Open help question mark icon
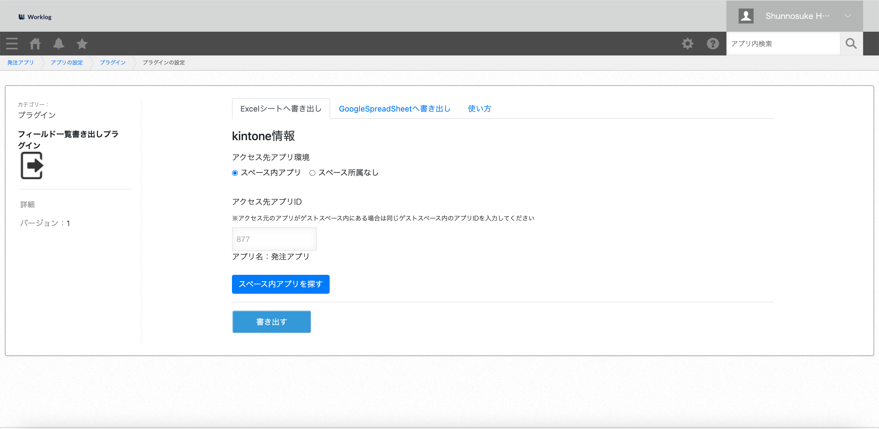The image size is (879, 429). click(712, 44)
